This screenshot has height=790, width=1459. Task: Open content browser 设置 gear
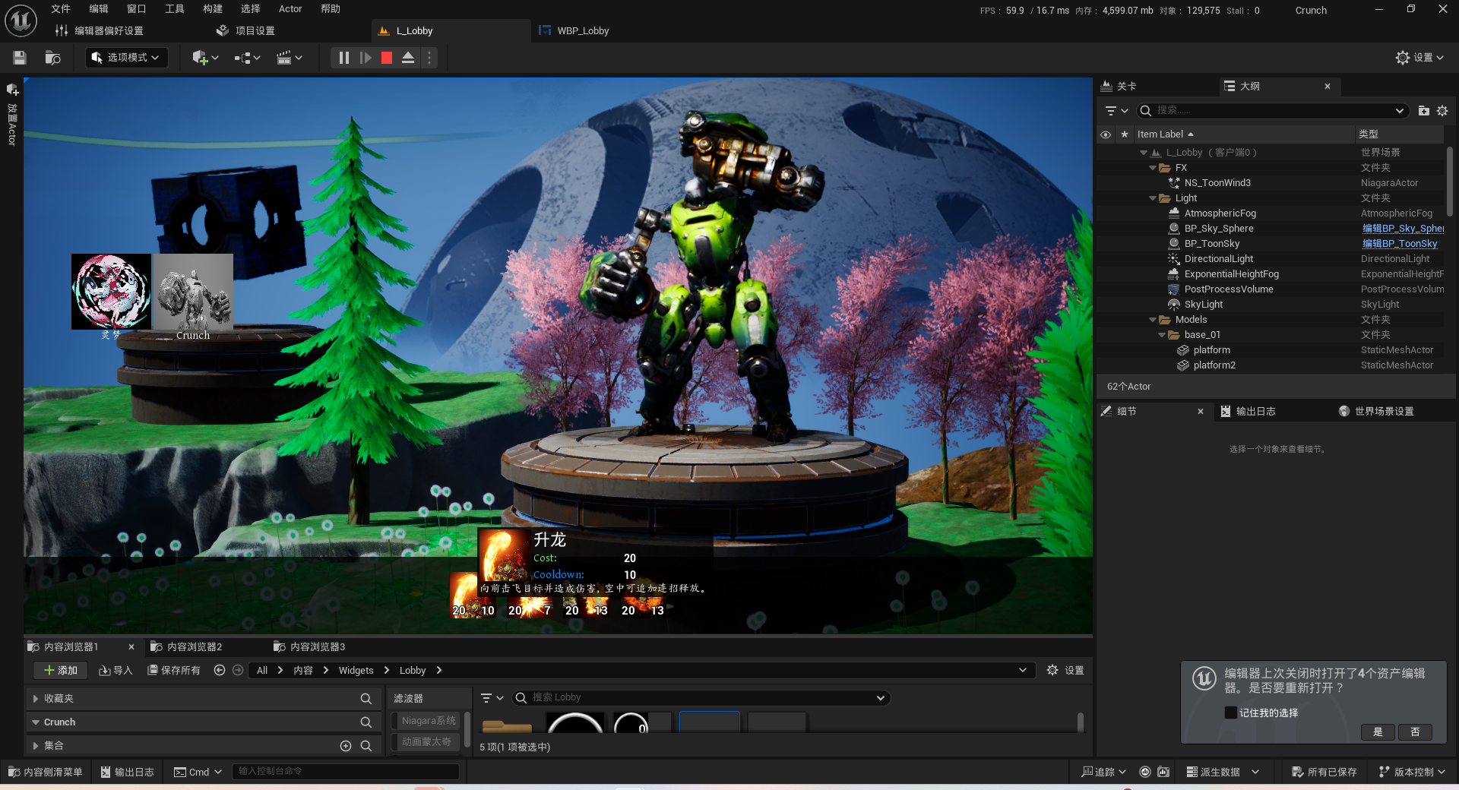(1065, 671)
